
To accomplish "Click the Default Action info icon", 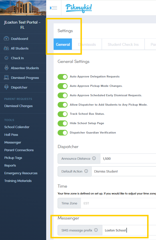I will (x=86, y=171).
